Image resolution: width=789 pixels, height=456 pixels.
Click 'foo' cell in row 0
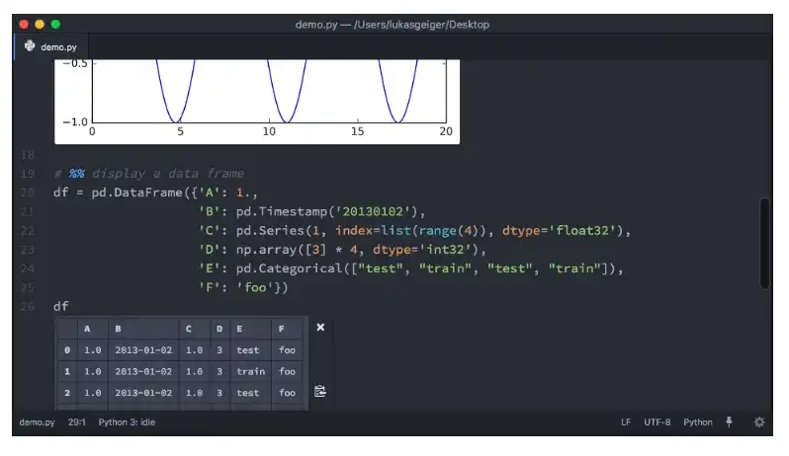pyautogui.click(x=287, y=350)
